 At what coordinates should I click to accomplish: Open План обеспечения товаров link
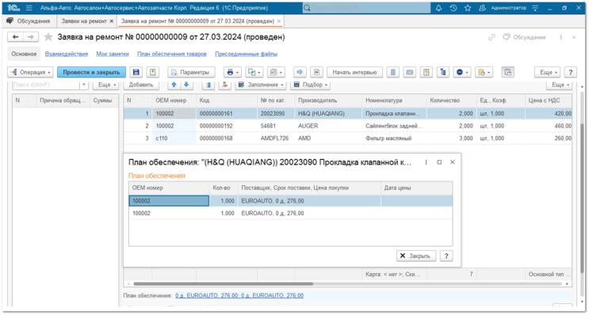click(172, 54)
